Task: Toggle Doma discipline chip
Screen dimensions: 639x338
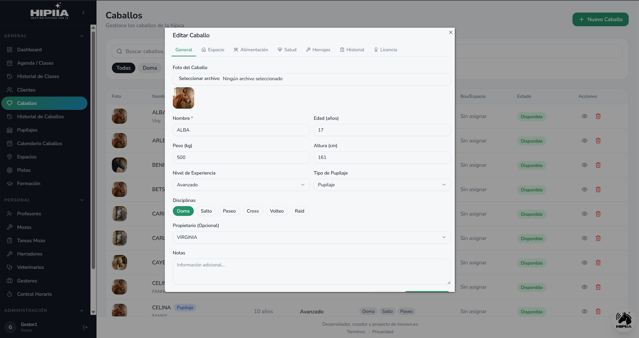Action: point(183,211)
